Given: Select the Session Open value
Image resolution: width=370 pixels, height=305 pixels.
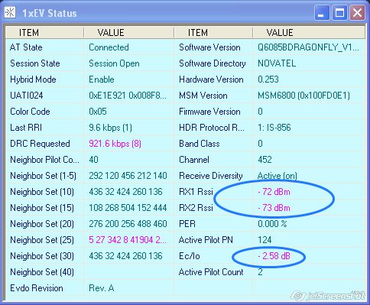Looking at the screenshot, I should click(x=114, y=63).
